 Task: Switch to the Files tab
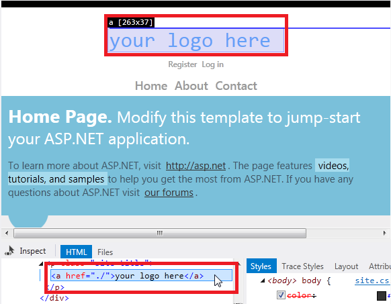point(105,252)
